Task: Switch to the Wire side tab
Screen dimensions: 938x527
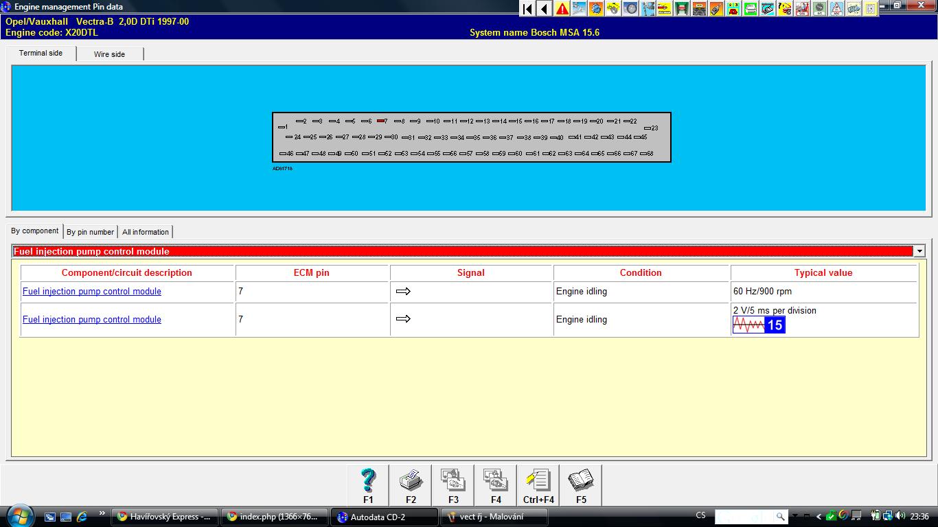Action: (109, 54)
